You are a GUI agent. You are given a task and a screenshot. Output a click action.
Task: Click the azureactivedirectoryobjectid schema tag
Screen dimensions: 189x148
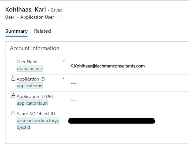(38, 124)
